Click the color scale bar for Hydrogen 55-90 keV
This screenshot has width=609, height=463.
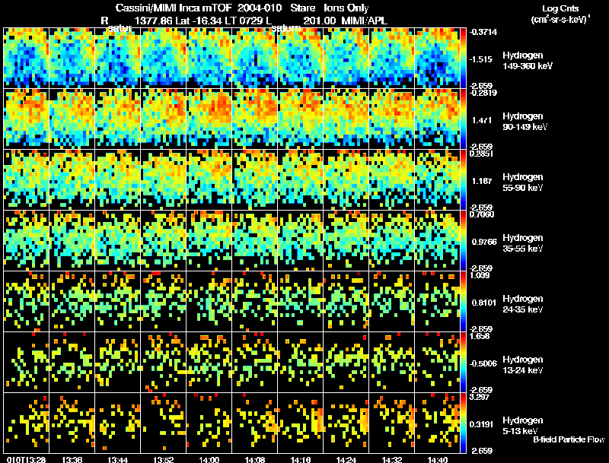point(463,180)
